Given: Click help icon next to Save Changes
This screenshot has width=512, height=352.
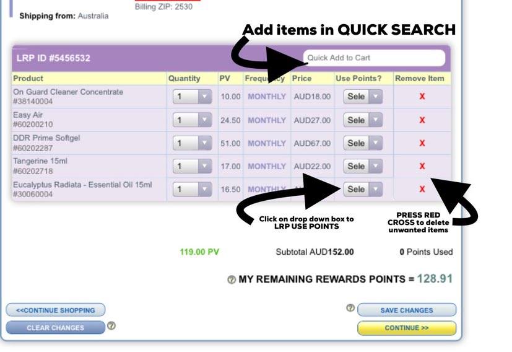Looking at the screenshot, I should pos(350,308).
